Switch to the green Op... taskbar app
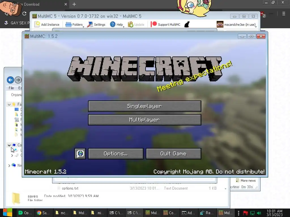This screenshot has width=290, height=217. pyautogui.click(x=25, y=213)
